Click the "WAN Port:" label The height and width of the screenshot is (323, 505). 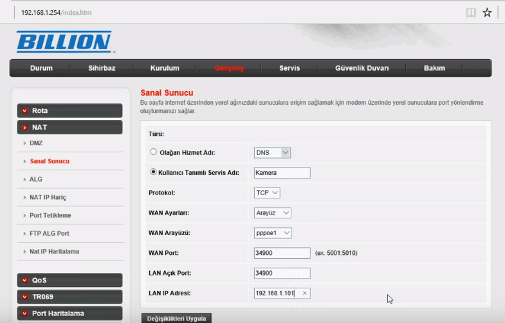pos(163,253)
